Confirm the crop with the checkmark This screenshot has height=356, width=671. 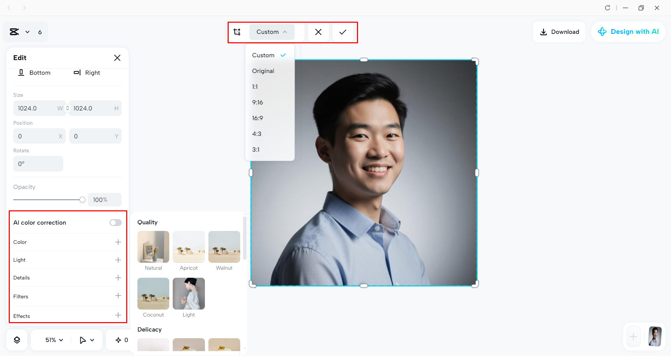click(343, 32)
